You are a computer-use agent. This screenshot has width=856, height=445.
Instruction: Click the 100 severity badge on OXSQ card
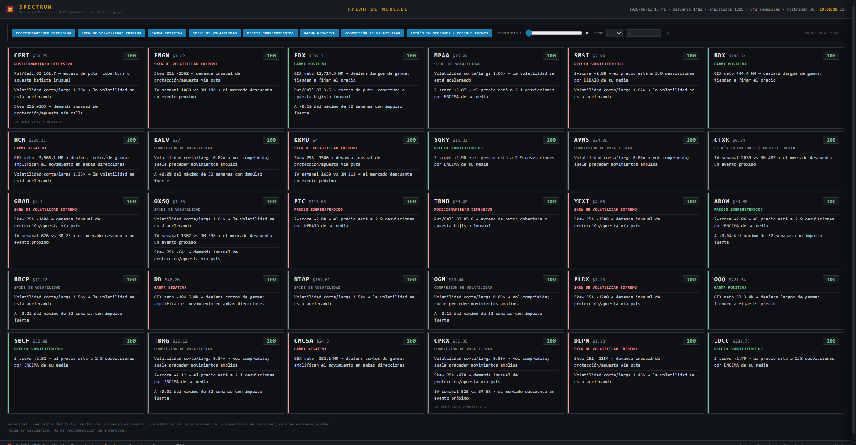271,201
